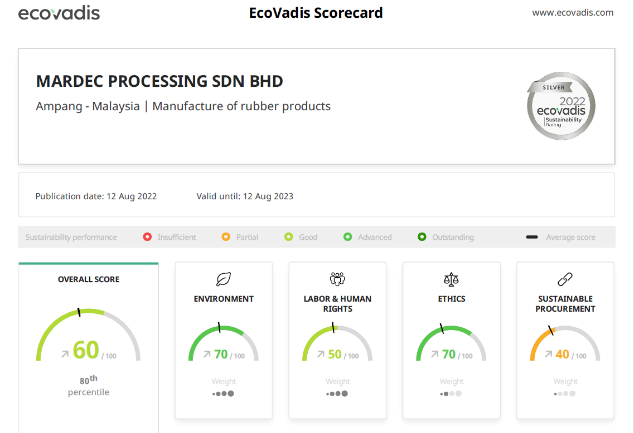Click the Labor score value 50
The height and width of the screenshot is (433, 634).
pos(335,354)
